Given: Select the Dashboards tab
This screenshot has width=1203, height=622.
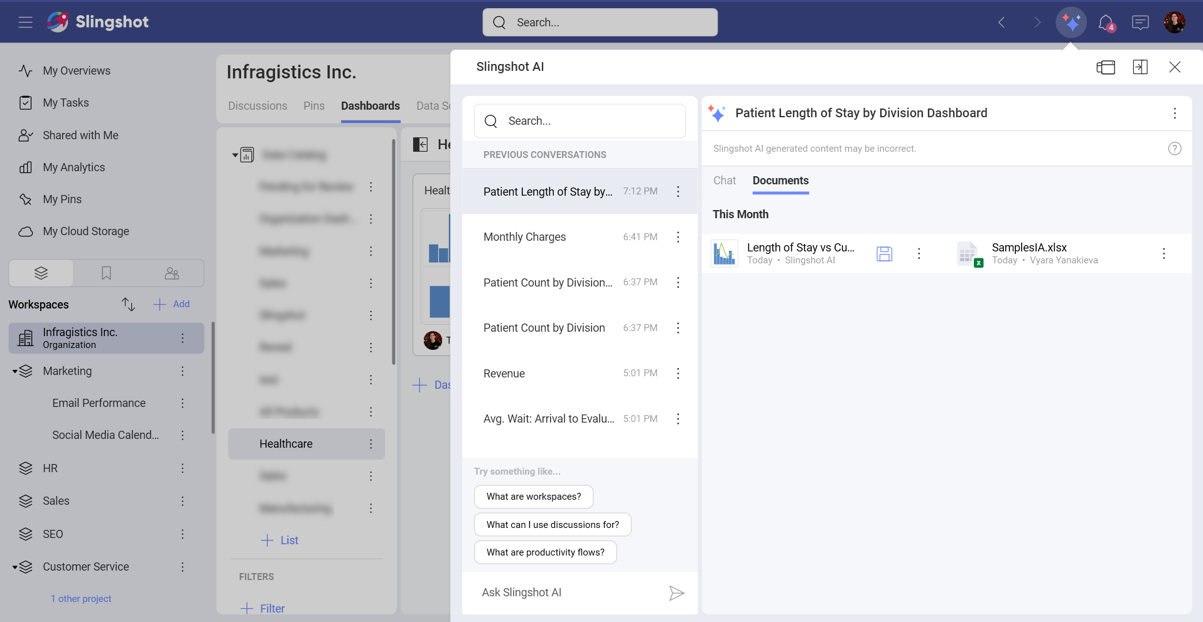Looking at the screenshot, I should point(370,106).
